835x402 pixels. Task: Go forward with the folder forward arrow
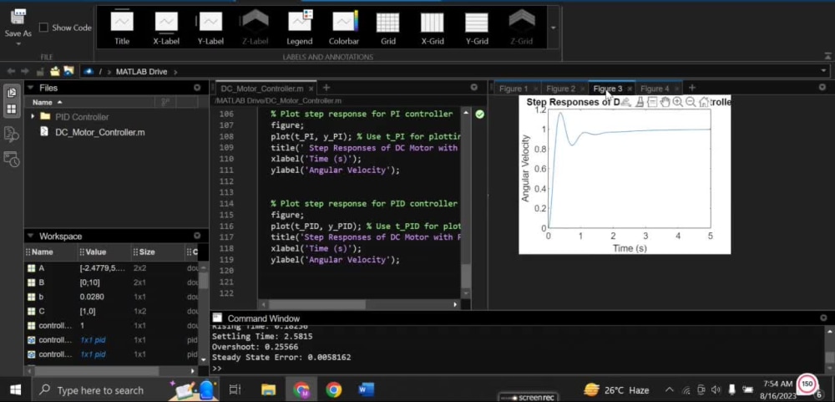click(x=25, y=71)
